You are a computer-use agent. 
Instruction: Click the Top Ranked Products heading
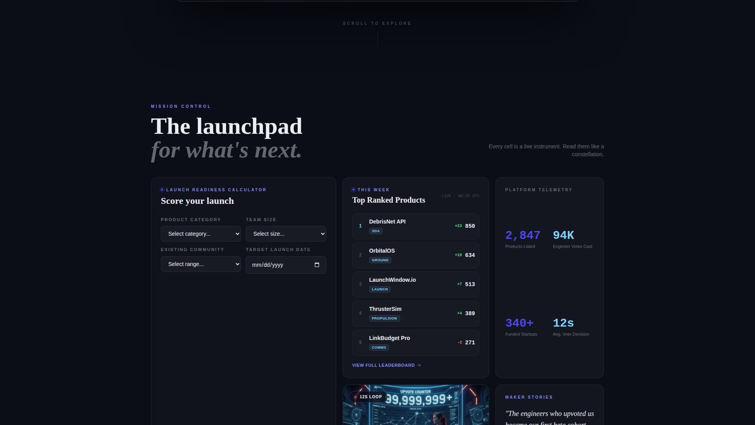(x=389, y=200)
